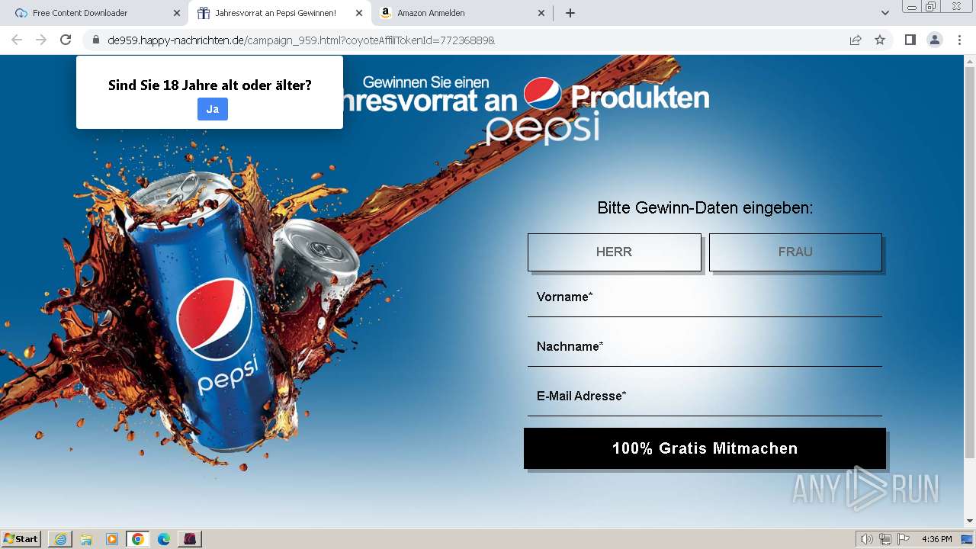The image size is (976, 549).
Task: Reload the current page
Action: point(66,40)
